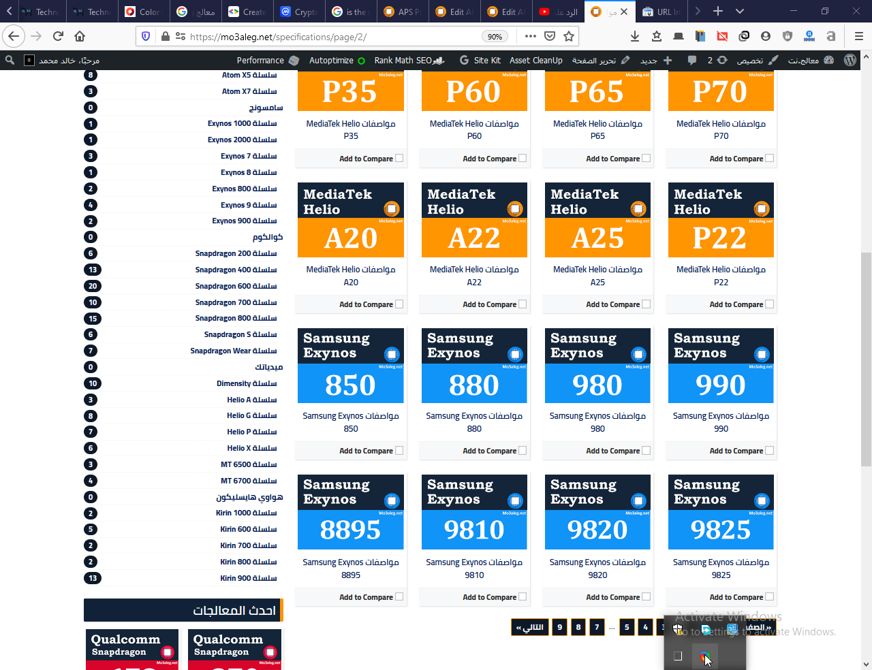Open the Samsung Exynos 880 thumbnail

tap(474, 366)
